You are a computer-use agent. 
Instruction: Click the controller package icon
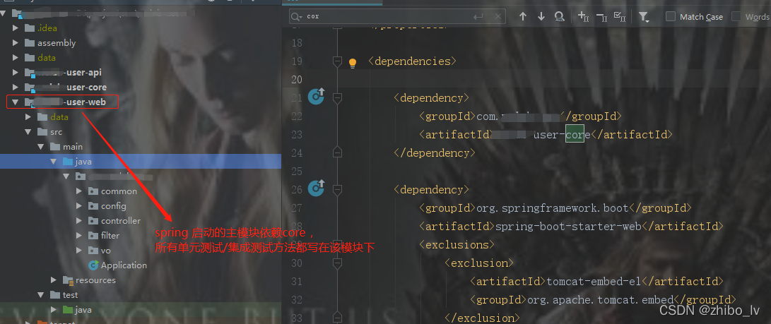coord(93,221)
